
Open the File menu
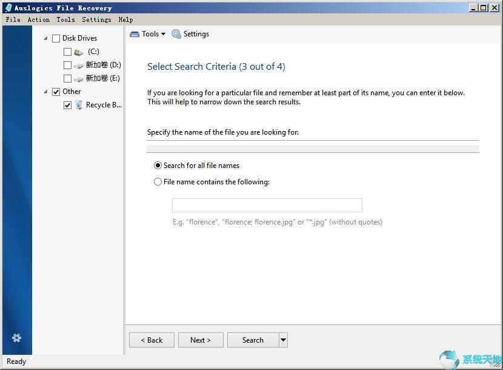click(12, 19)
